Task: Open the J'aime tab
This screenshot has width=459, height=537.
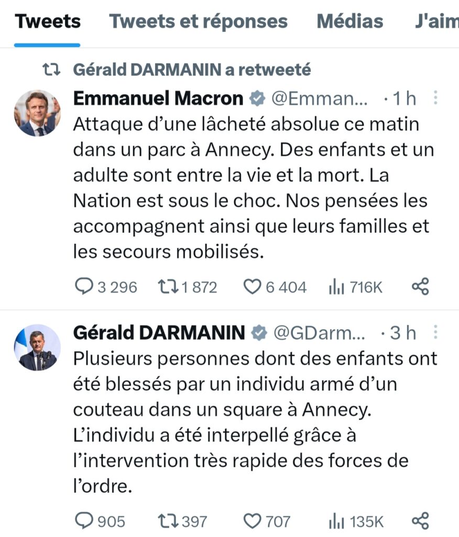Action: (x=437, y=22)
